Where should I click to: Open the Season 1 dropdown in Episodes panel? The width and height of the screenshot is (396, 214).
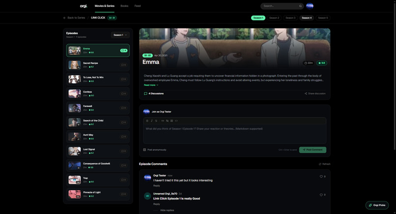pyautogui.click(x=120, y=35)
